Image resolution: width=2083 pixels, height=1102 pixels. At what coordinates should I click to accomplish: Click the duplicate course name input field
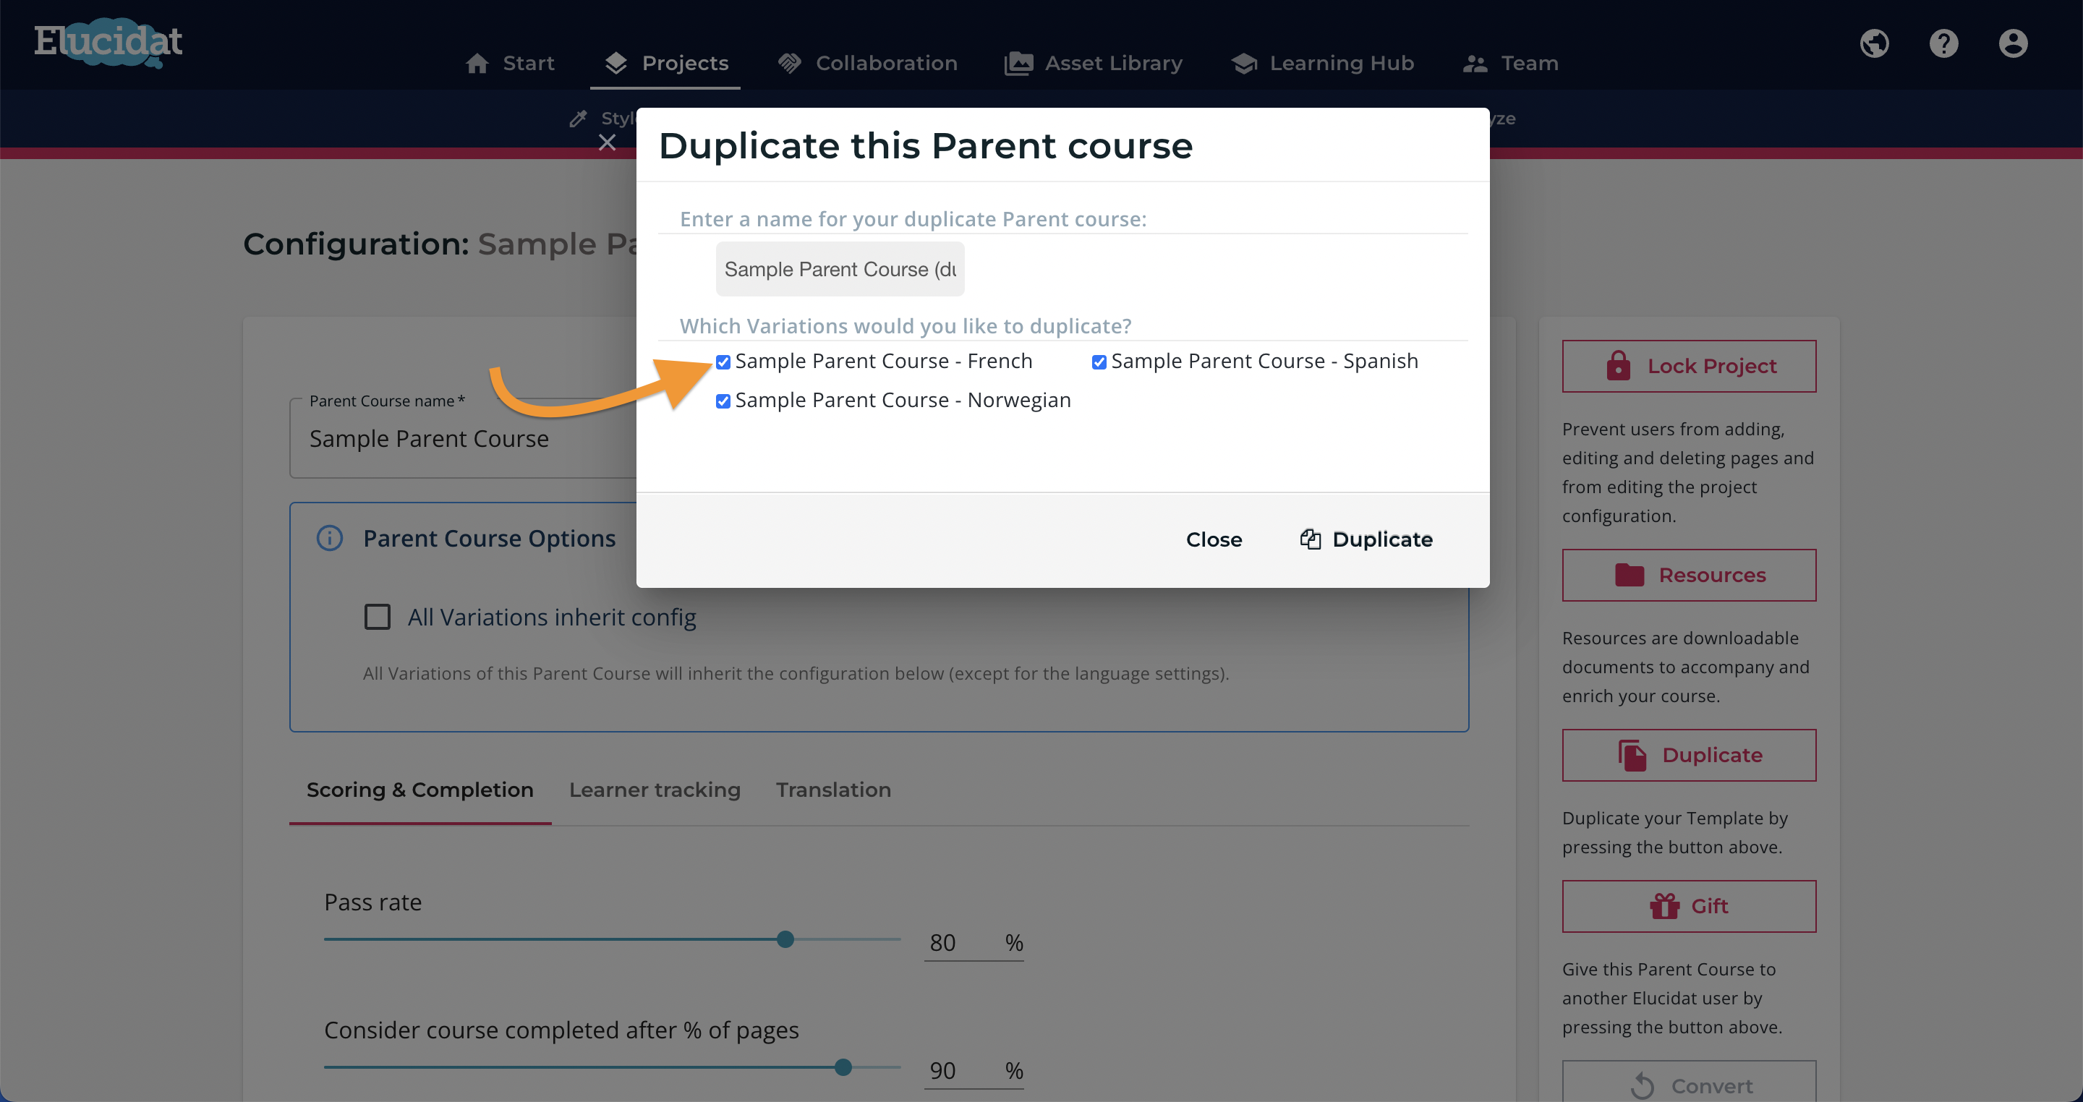tap(840, 269)
